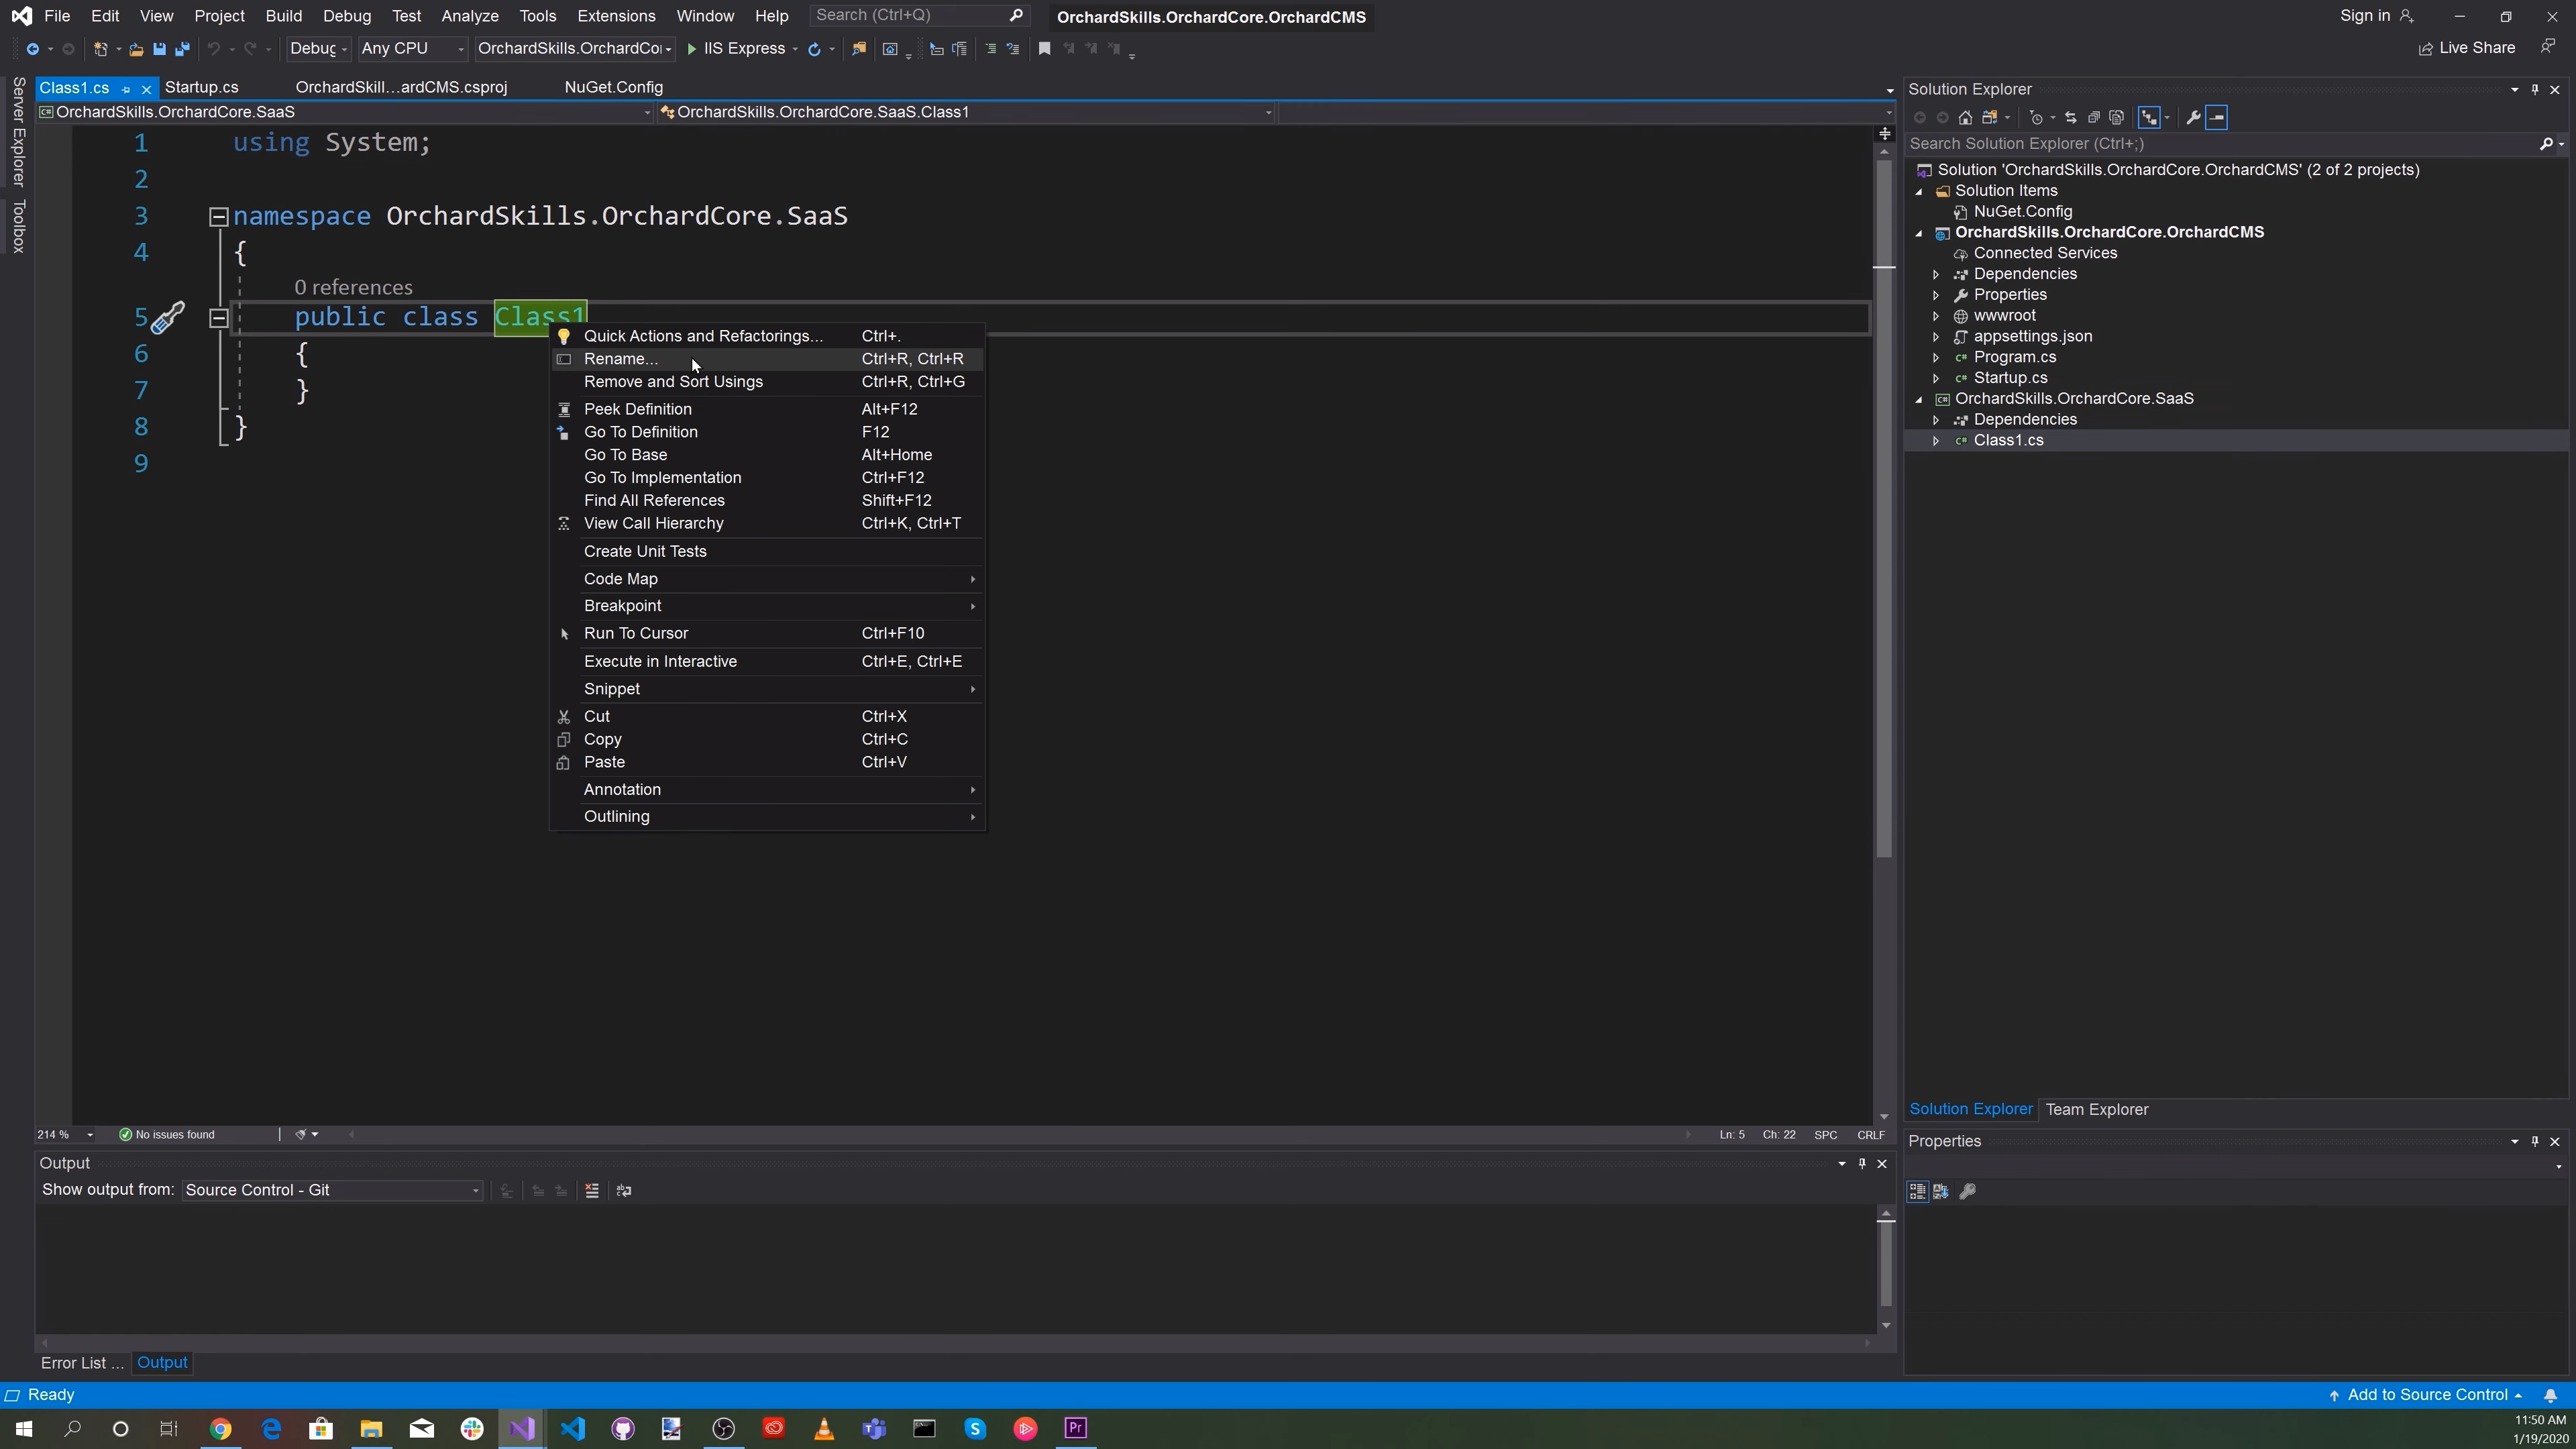
Task: Switch to the NuGet.Config editor tab
Action: click(x=613, y=88)
